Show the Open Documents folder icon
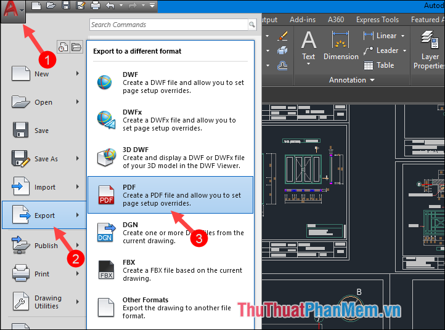 point(76,47)
